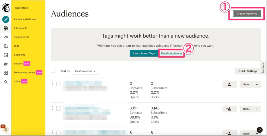Viewport: 267px width, 136px height.
Task: Add contact to the 8 Contacts audience
Action: (x=229, y=133)
